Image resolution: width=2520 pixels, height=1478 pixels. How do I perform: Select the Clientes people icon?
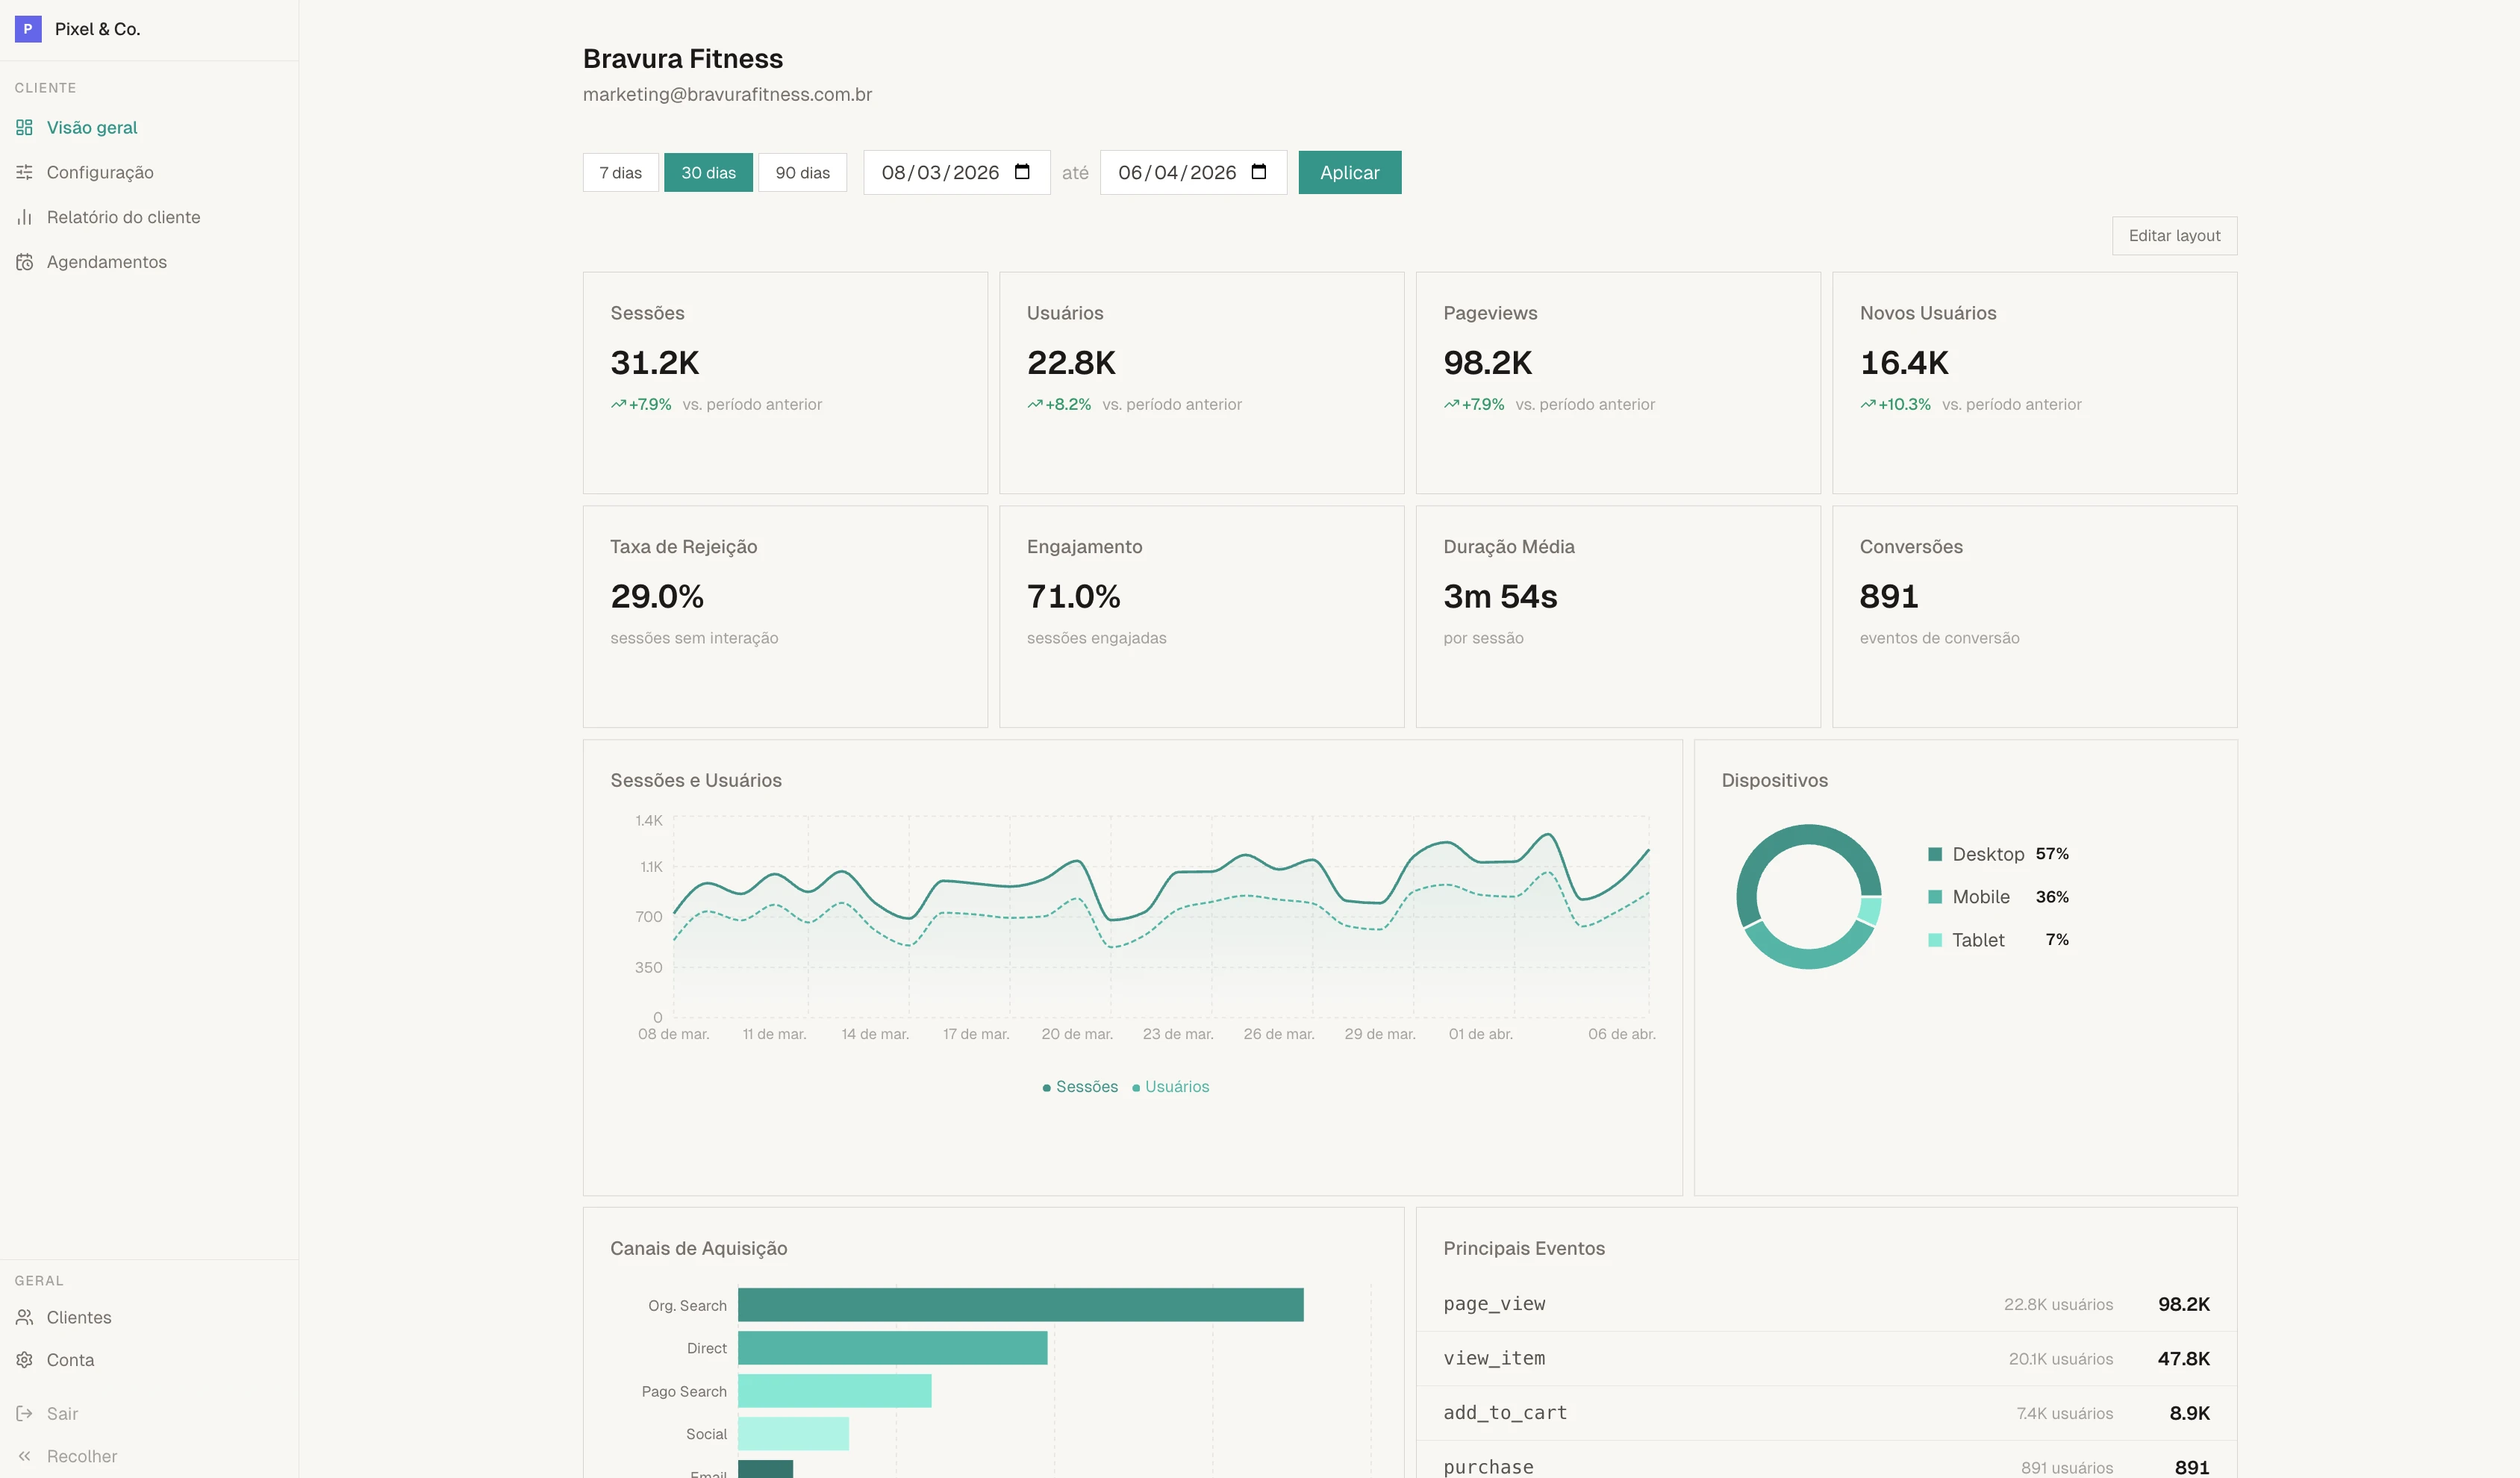click(x=25, y=1317)
